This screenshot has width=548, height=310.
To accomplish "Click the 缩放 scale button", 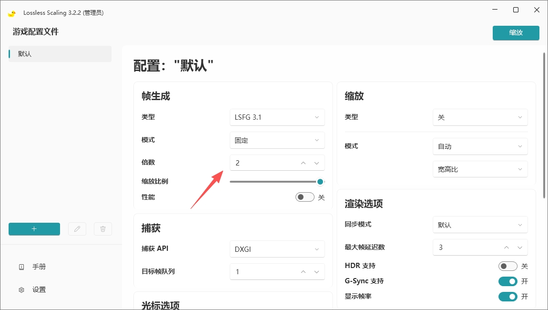I will pyautogui.click(x=516, y=33).
